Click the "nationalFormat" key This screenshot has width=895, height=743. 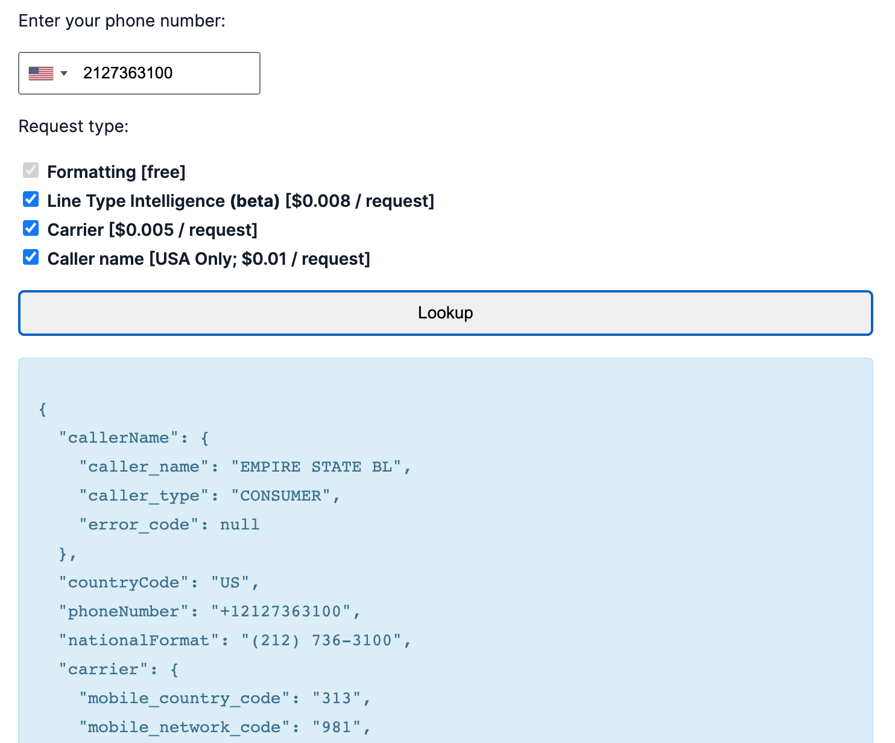pyautogui.click(x=139, y=640)
